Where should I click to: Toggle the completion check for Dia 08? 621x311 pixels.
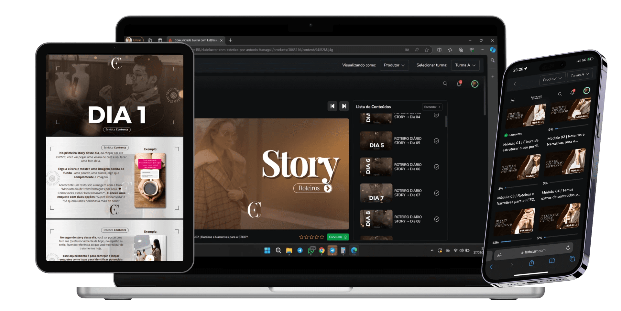coord(437,219)
